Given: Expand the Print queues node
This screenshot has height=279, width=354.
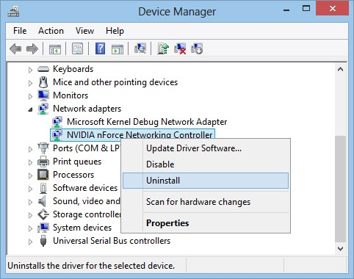Looking at the screenshot, I should (30, 162).
